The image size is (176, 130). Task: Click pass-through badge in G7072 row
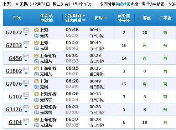pyautogui.click(x=36, y=36)
